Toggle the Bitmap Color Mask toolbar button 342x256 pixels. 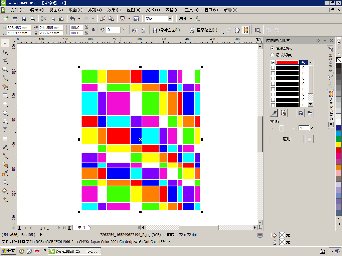tap(246, 30)
